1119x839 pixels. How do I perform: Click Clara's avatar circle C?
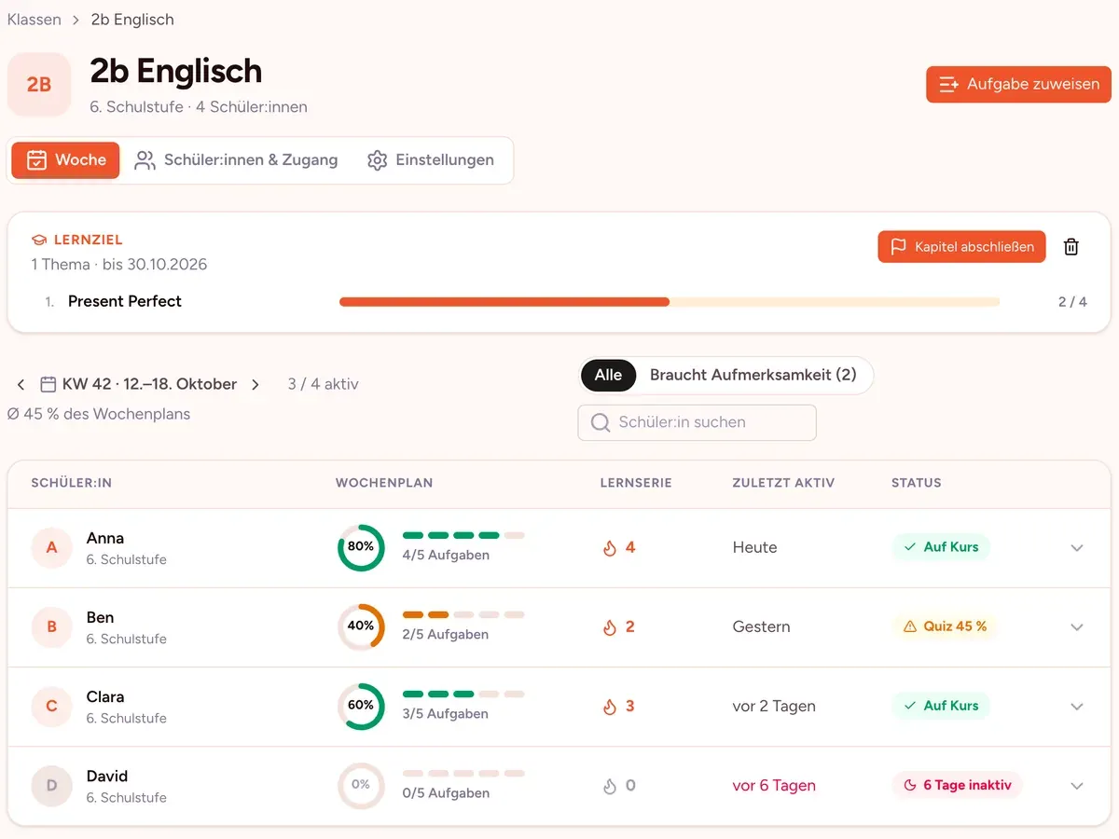point(51,707)
